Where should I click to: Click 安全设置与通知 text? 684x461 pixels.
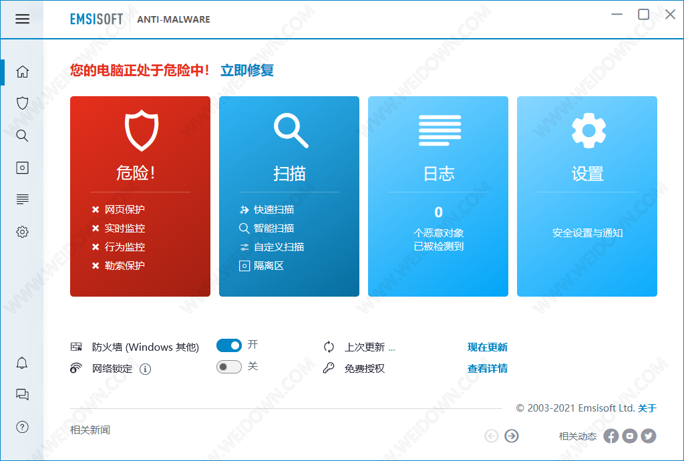(x=588, y=233)
